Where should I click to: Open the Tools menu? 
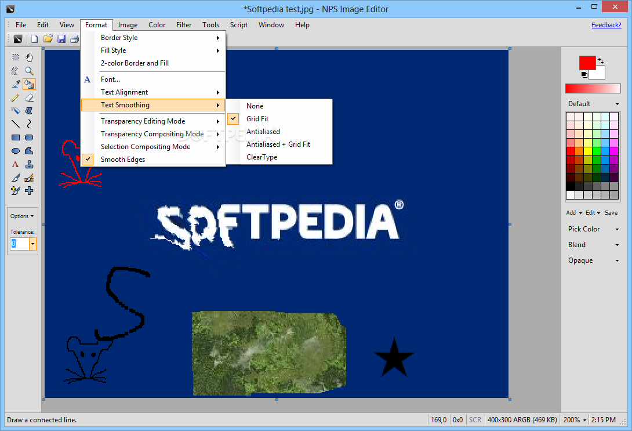tap(211, 25)
